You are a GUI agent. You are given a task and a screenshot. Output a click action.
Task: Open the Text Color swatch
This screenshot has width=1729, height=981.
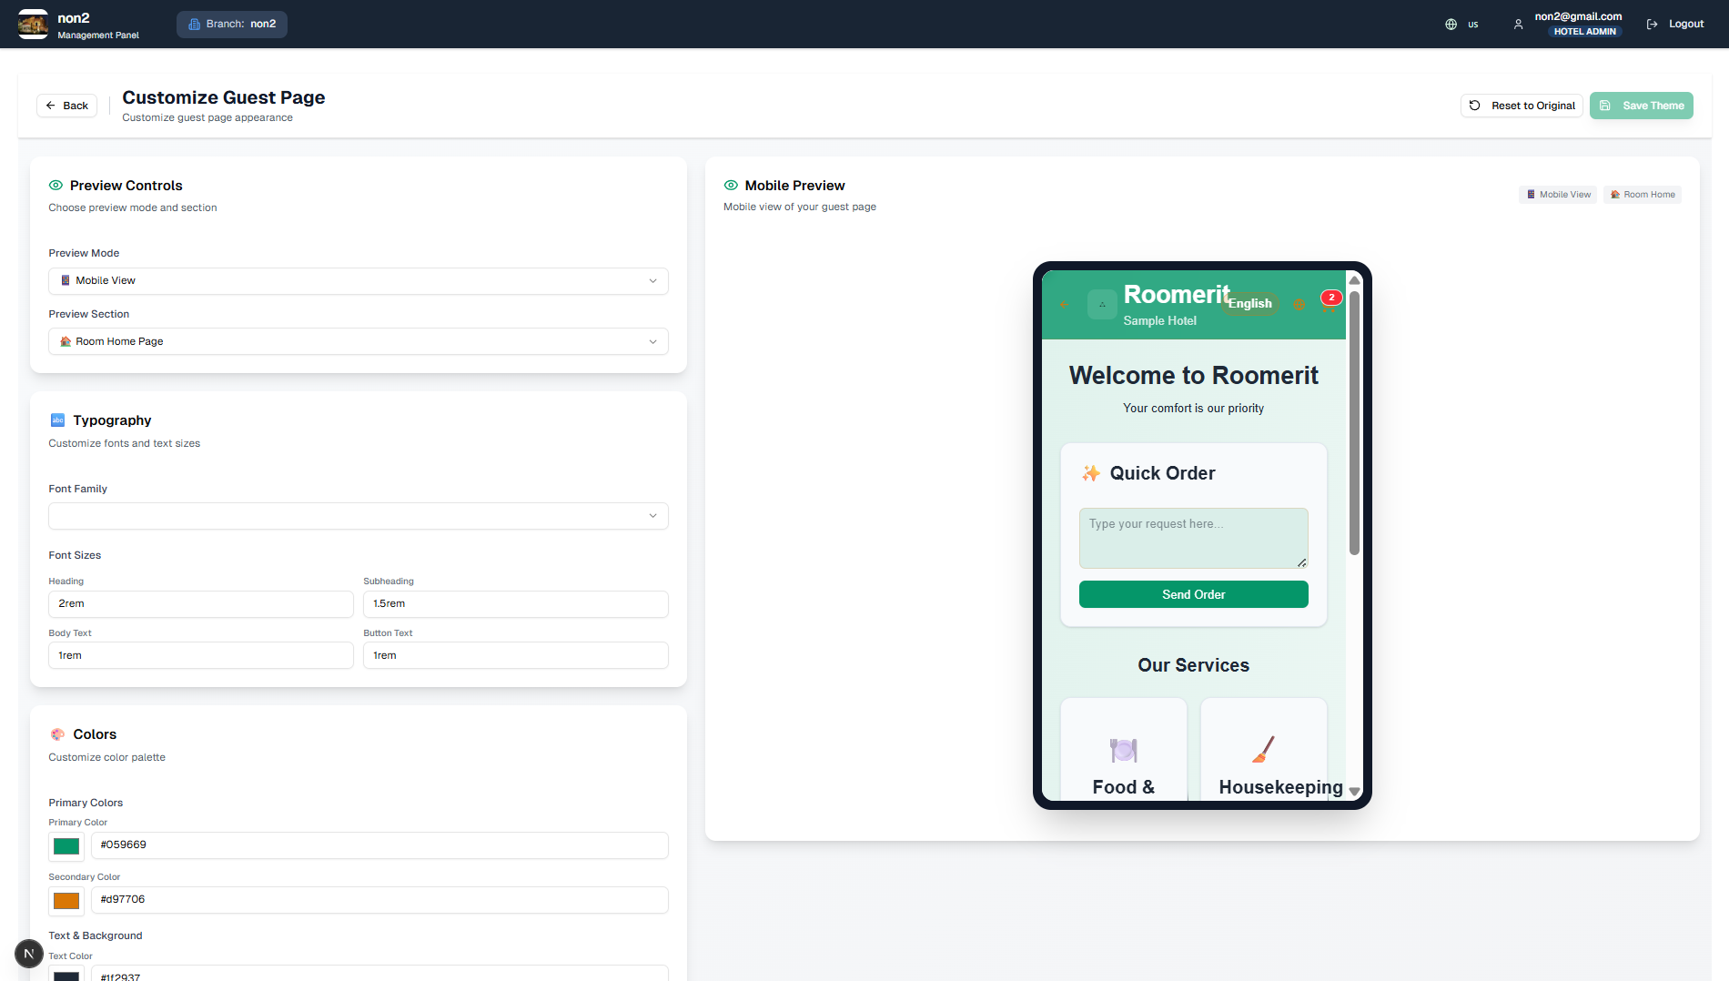click(66, 974)
